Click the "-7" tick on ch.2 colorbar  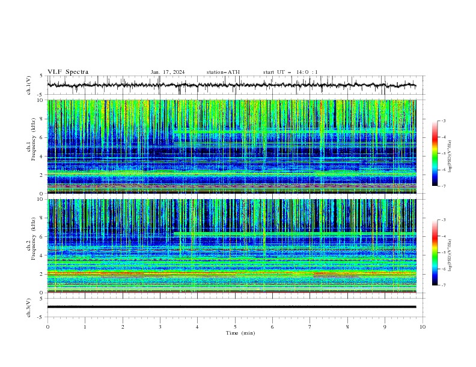(443, 285)
